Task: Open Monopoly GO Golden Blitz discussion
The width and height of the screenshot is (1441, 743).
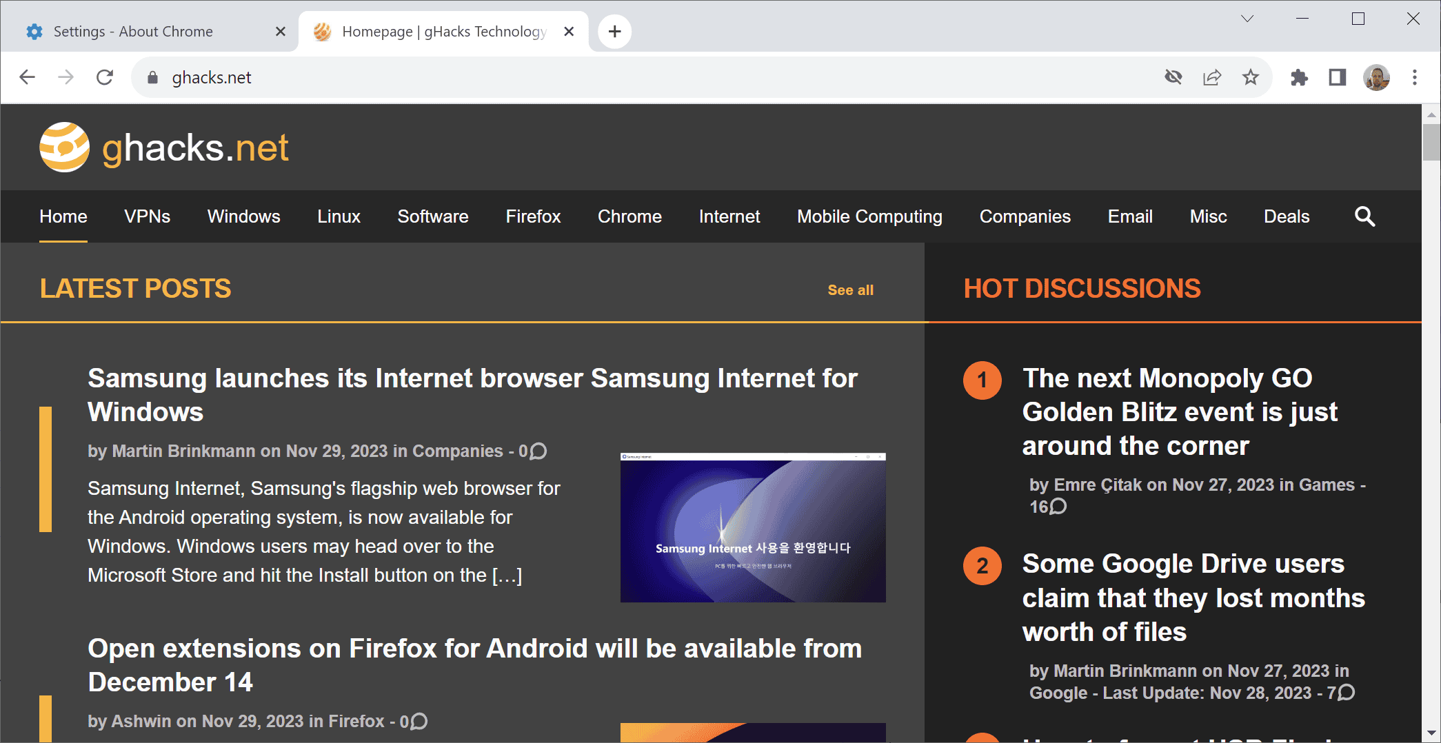Action: pos(1180,411)
